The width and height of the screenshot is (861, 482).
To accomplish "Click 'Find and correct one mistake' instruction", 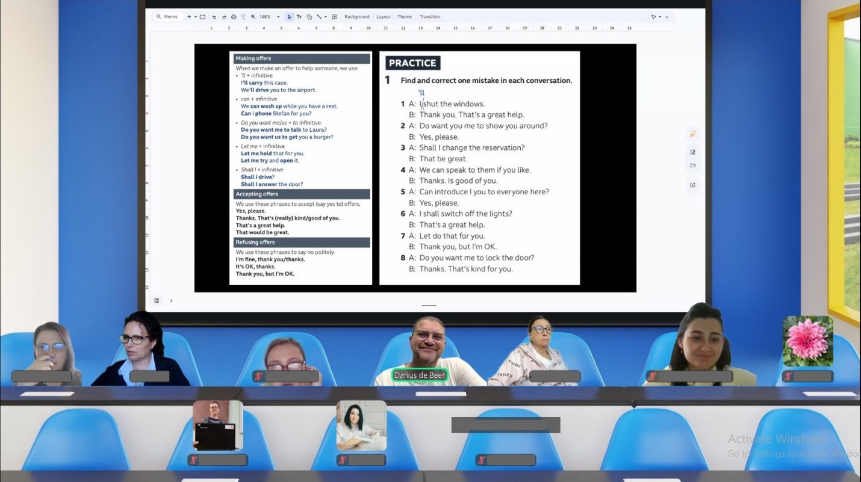I will pyautogui.click(x=486, y=81).
